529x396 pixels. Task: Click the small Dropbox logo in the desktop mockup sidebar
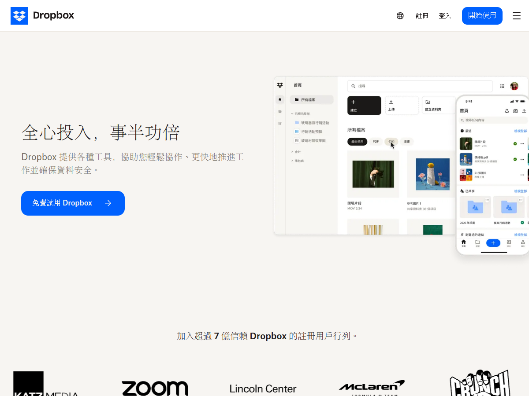click(280, 85)
